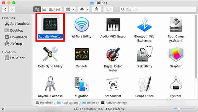Viewport: 198px width, 112px height.
Task: Click HelloTech in the path bar
Action: tap(44, 103)
